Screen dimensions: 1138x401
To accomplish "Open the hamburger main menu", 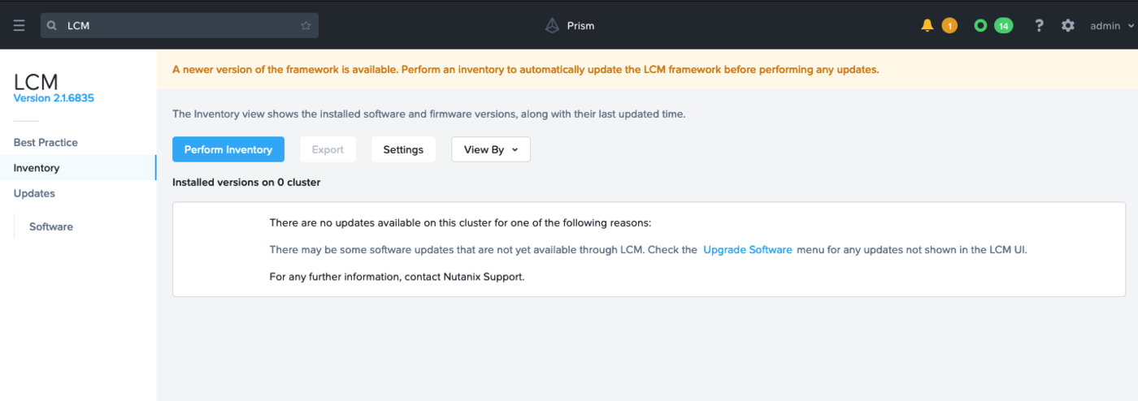I will pos(20,25).
